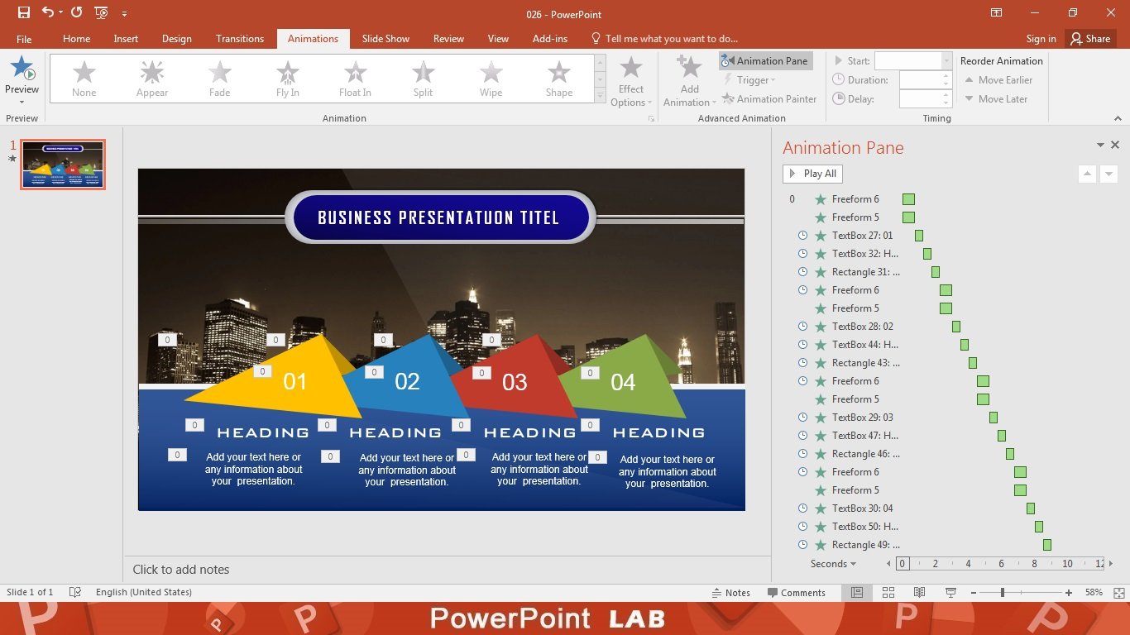Apply the Appear animation effect
The height and width of the screenshot is (635, 1130).
[152, 79]
